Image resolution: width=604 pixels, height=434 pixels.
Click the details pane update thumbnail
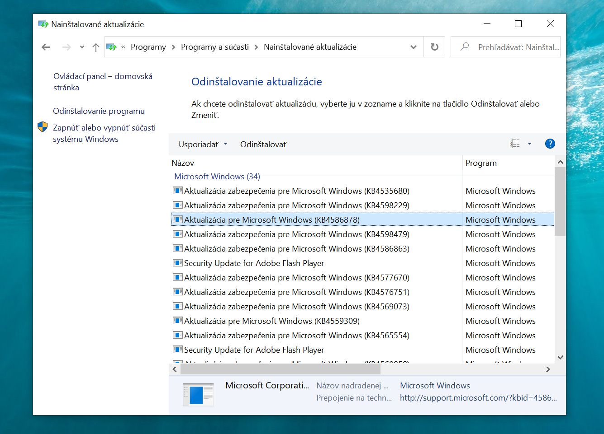click(198, 395)
